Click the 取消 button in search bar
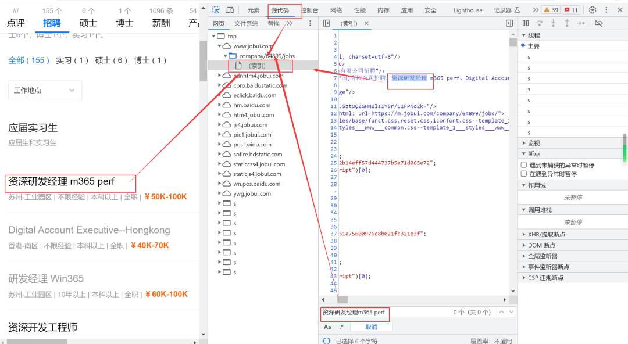This screenshot has width=628, height=344. click(x=371, y=327)
